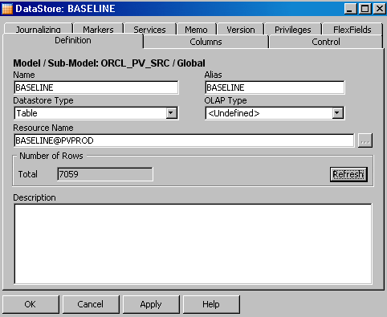This screenshot has width=387, height=317.
Task: Click the Name field containing BASELINE
Action: tap(96, 87)
